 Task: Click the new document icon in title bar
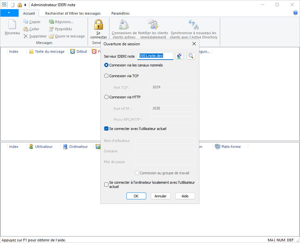(12, 5)
